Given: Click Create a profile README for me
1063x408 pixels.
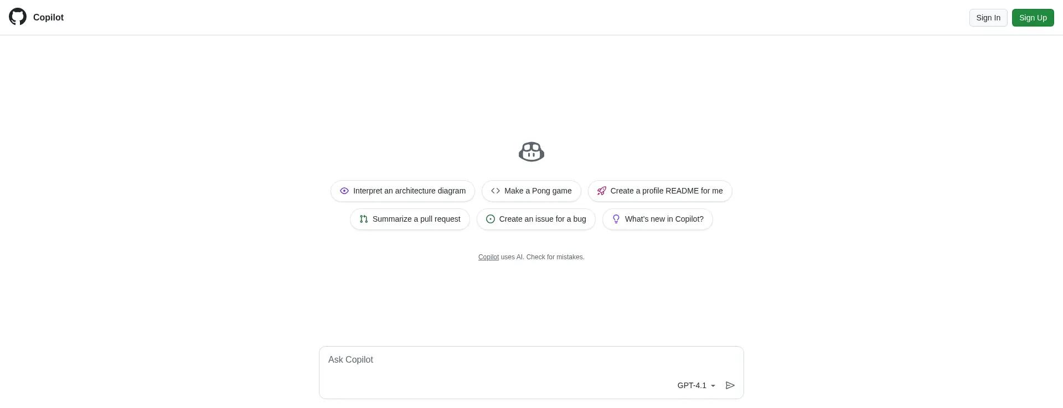Looking at the screenshot, I should (x=667, y=191).
